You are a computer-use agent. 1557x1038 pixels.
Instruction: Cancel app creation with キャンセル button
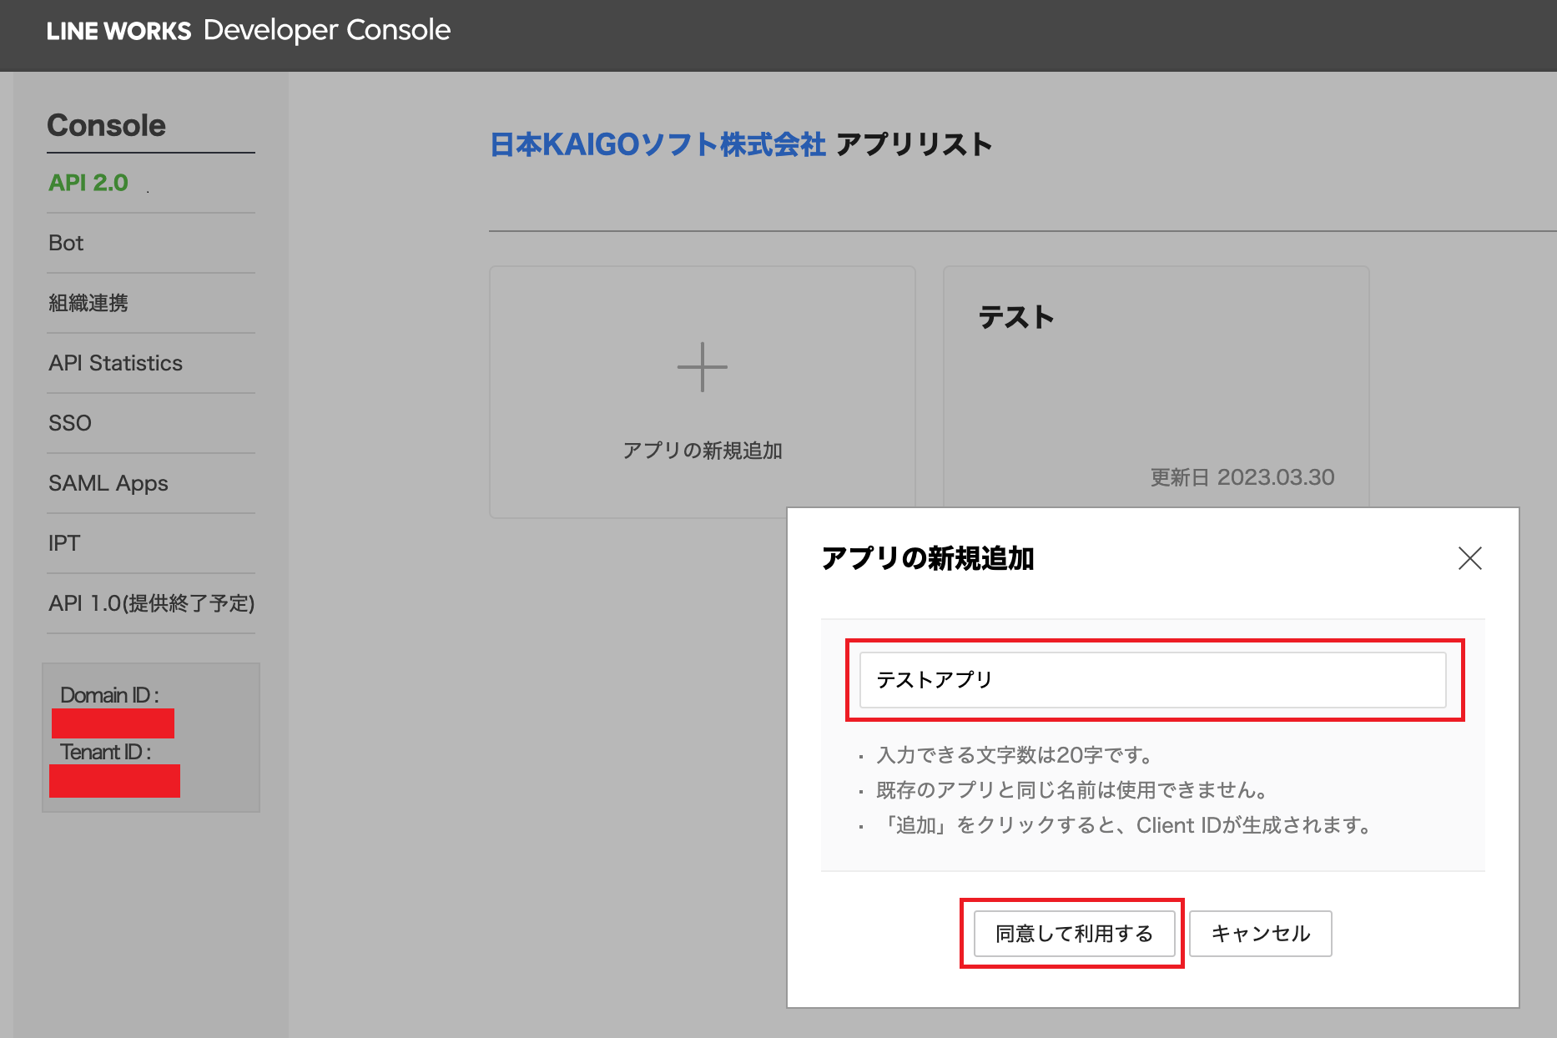pos(1260,934)
